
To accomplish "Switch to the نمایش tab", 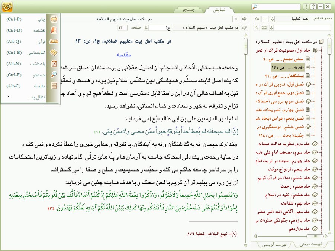I will [x=219, y=10].
